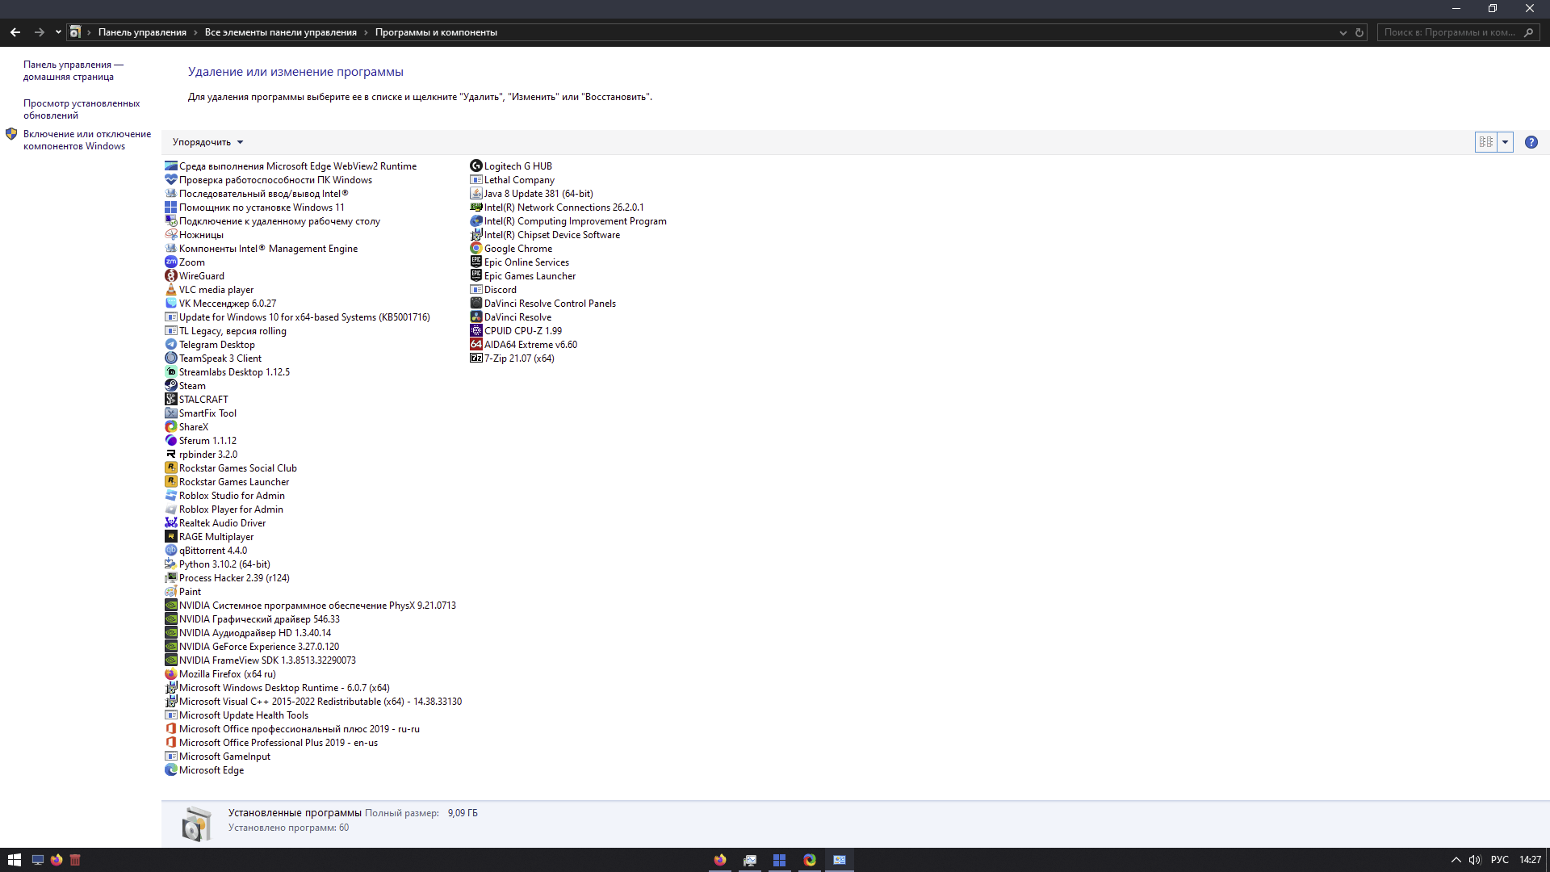Image resolution: width=1550 pixels, height=872 pixels.
Task: Open the Упорядочить dropdown menu
Action: 207,142
